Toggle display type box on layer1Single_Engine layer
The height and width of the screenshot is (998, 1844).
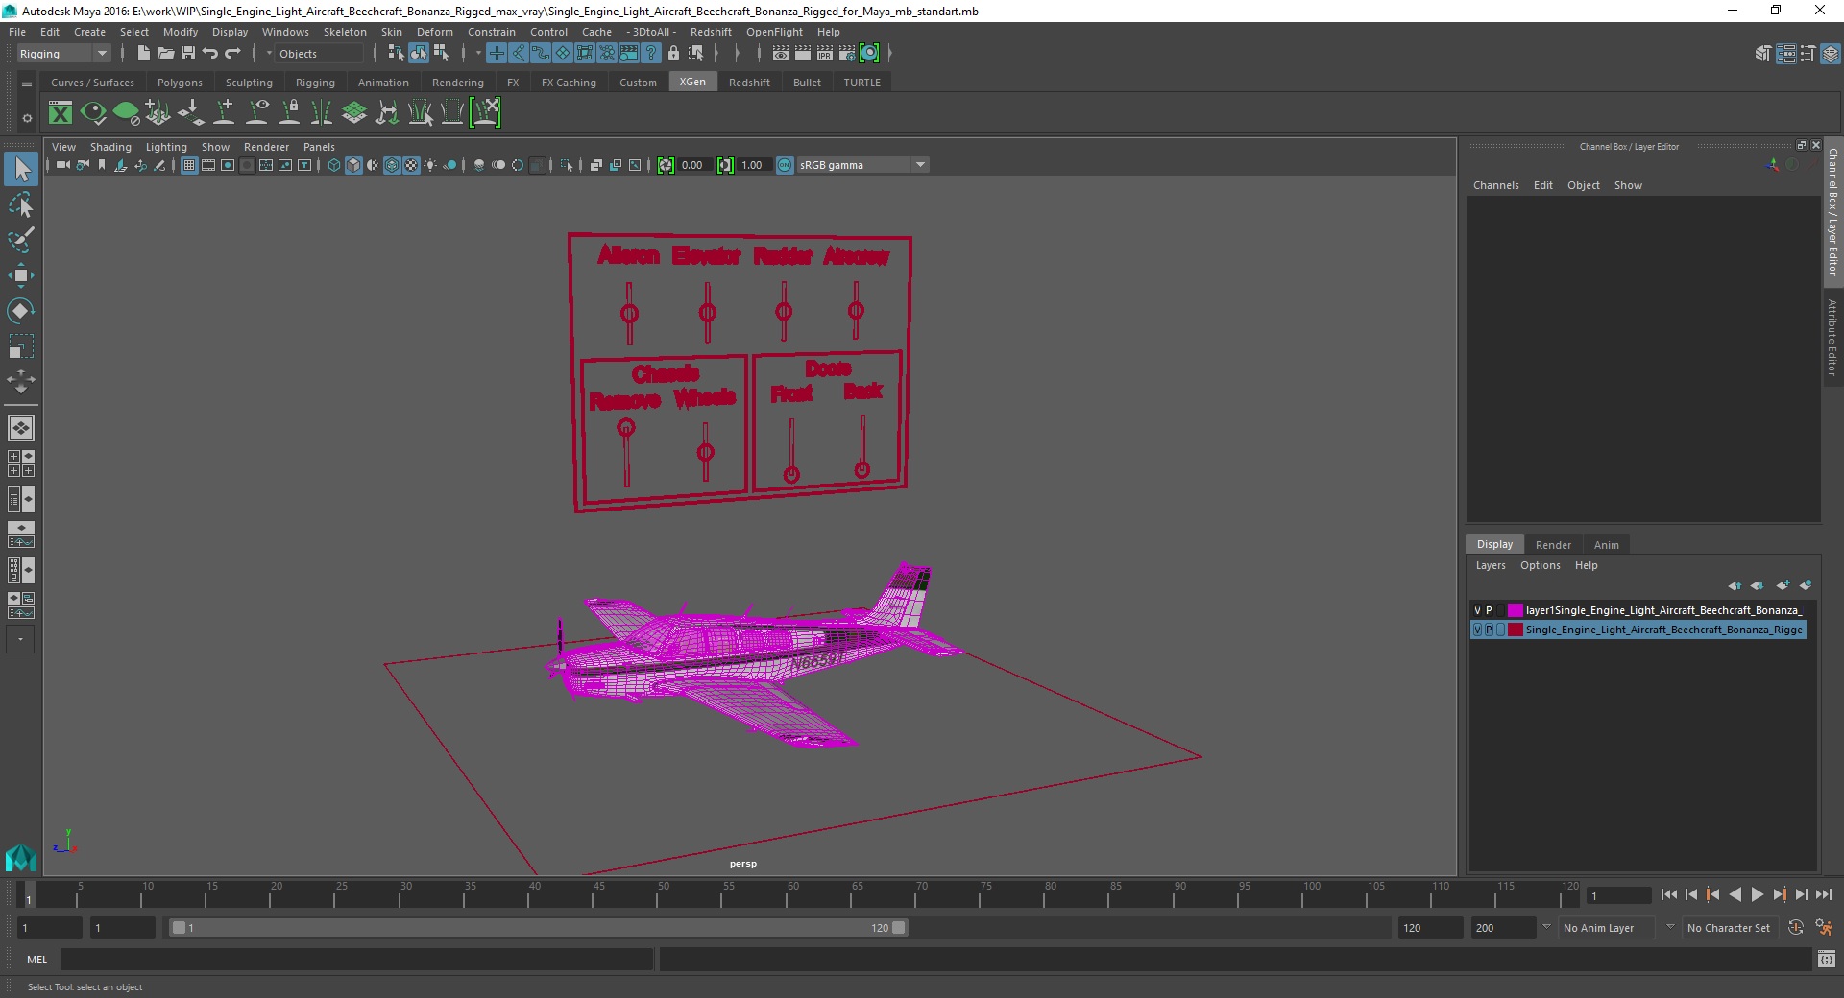point(1501,610)
